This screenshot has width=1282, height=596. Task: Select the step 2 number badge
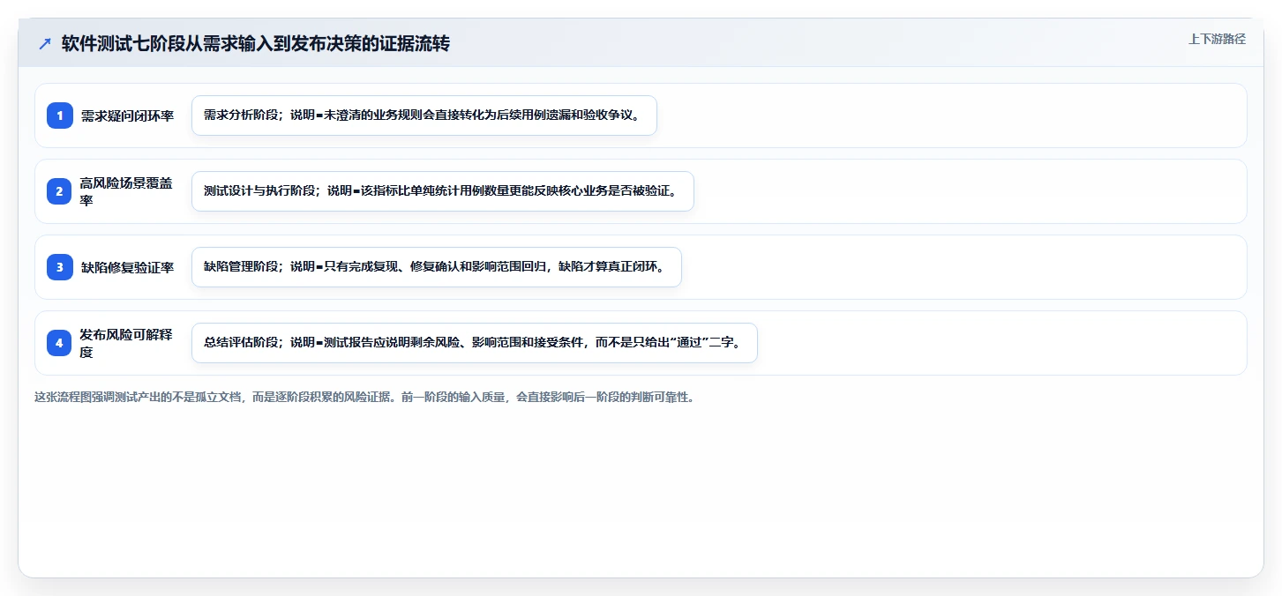point(60,191)
